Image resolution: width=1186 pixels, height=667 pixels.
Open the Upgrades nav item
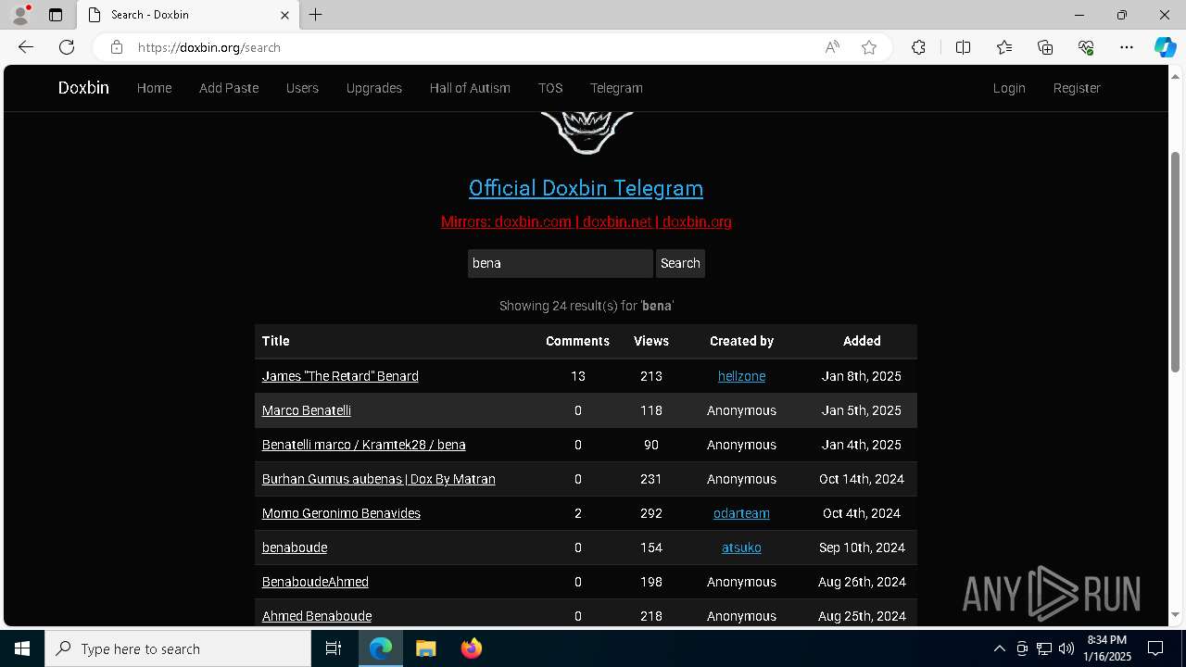[374, 88]
